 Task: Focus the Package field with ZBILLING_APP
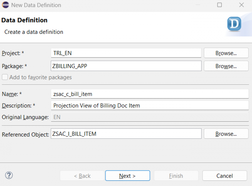click(x=126, y=66)
